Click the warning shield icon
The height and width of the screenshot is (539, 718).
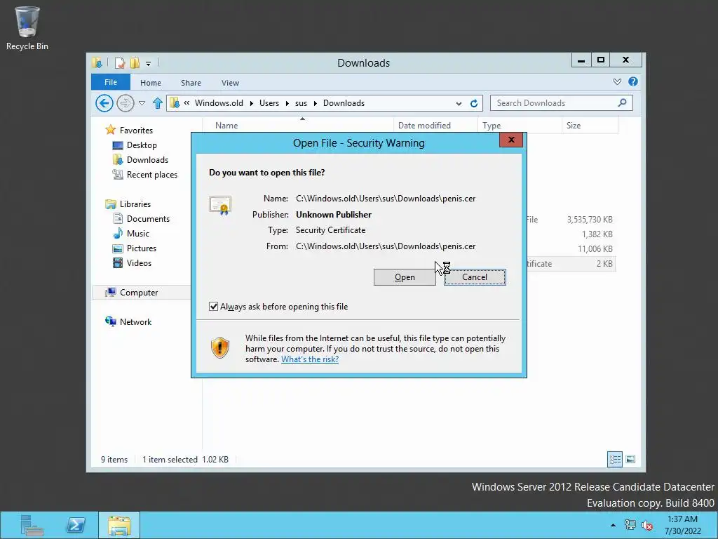tap(220, 348)
